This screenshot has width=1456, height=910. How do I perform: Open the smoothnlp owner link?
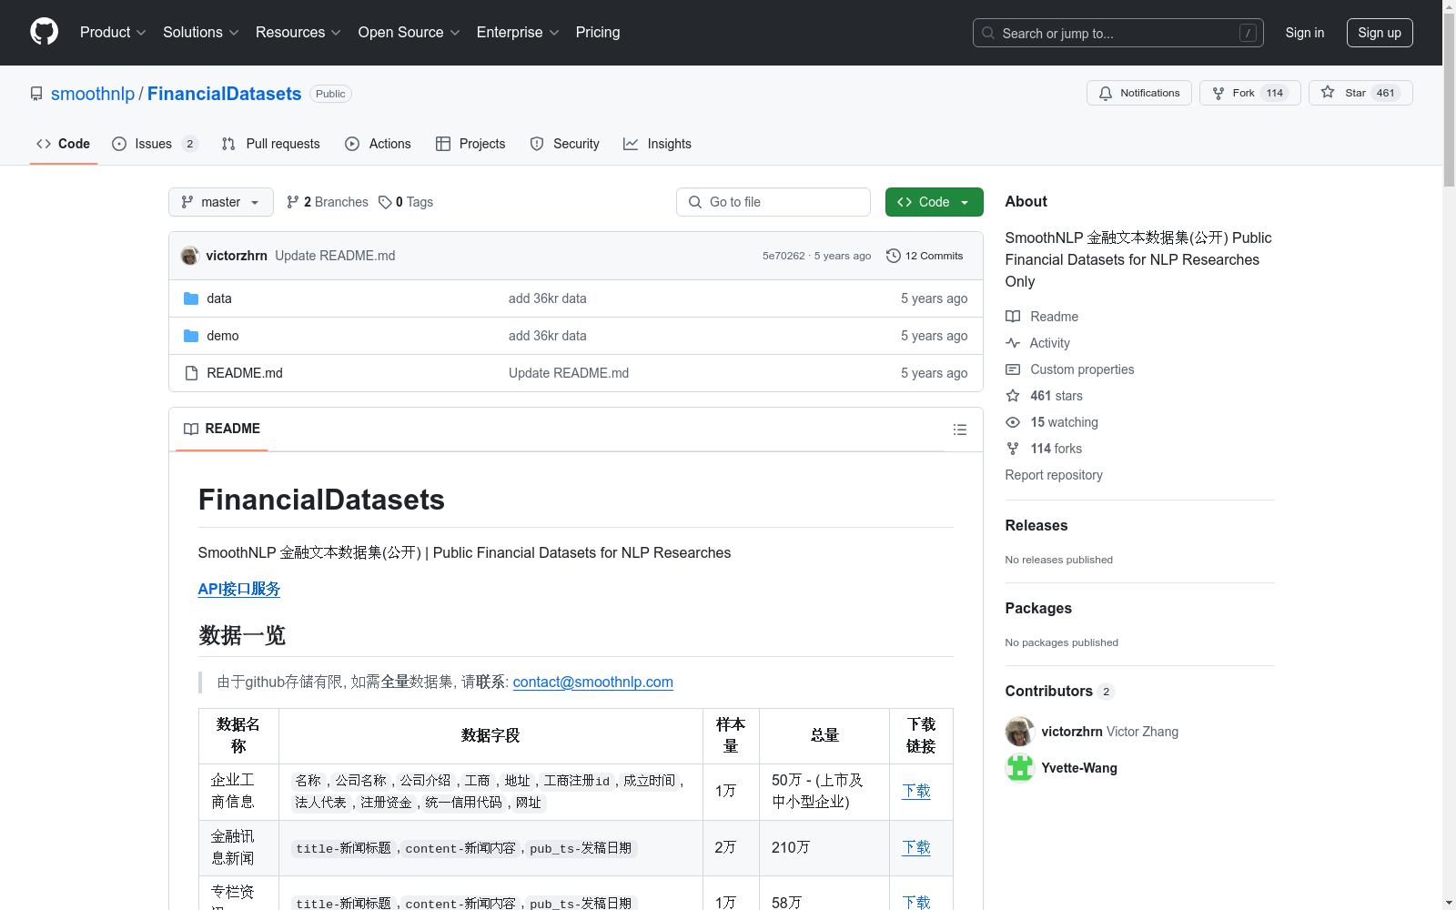(x=93, y=94)
